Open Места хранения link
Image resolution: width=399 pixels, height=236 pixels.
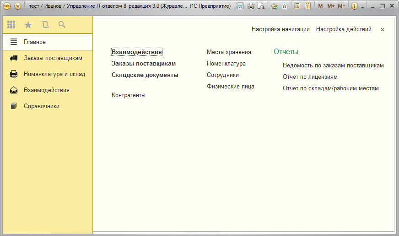(229, 52)
